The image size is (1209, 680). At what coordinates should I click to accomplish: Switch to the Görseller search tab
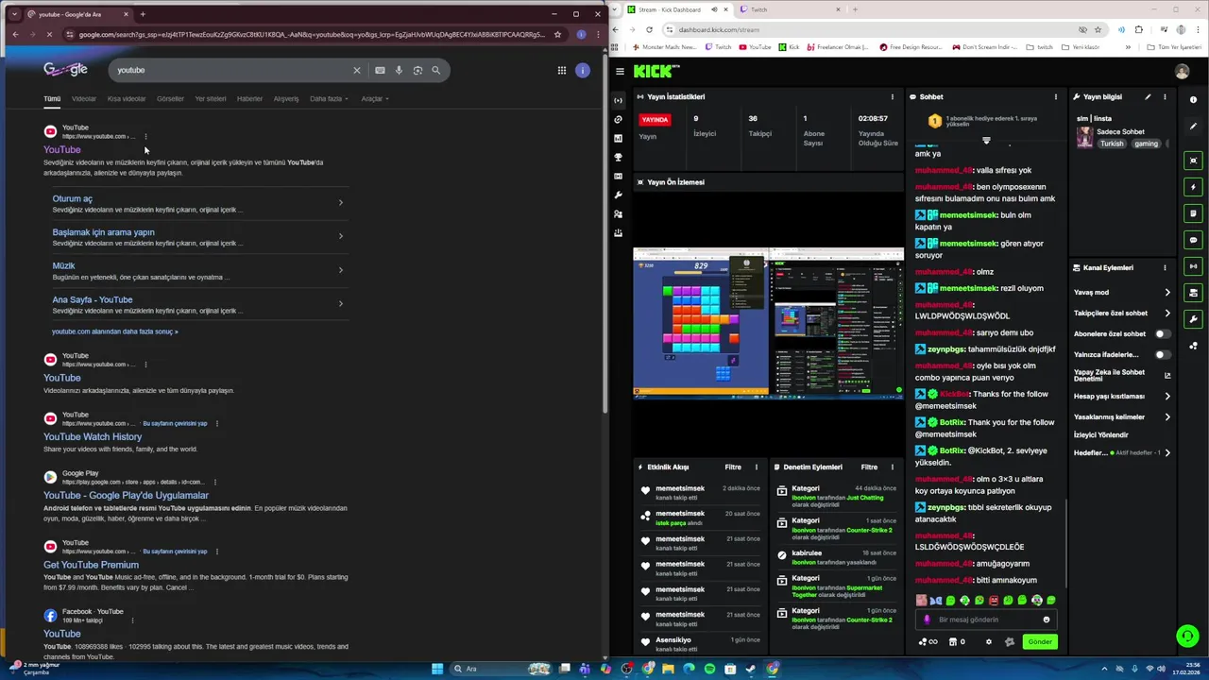pyautogui.click(x=170, y=98)
